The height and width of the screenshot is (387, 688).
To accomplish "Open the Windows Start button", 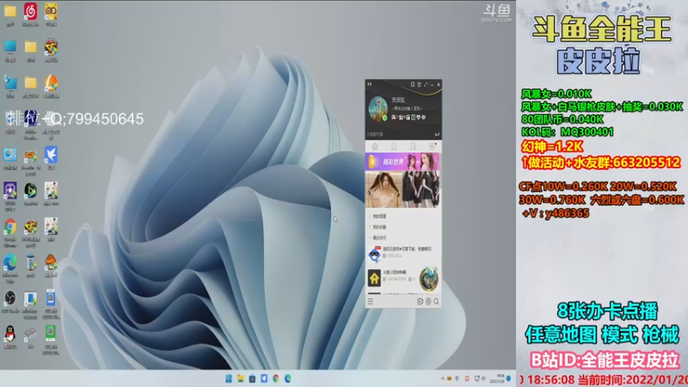I will 229,378.
